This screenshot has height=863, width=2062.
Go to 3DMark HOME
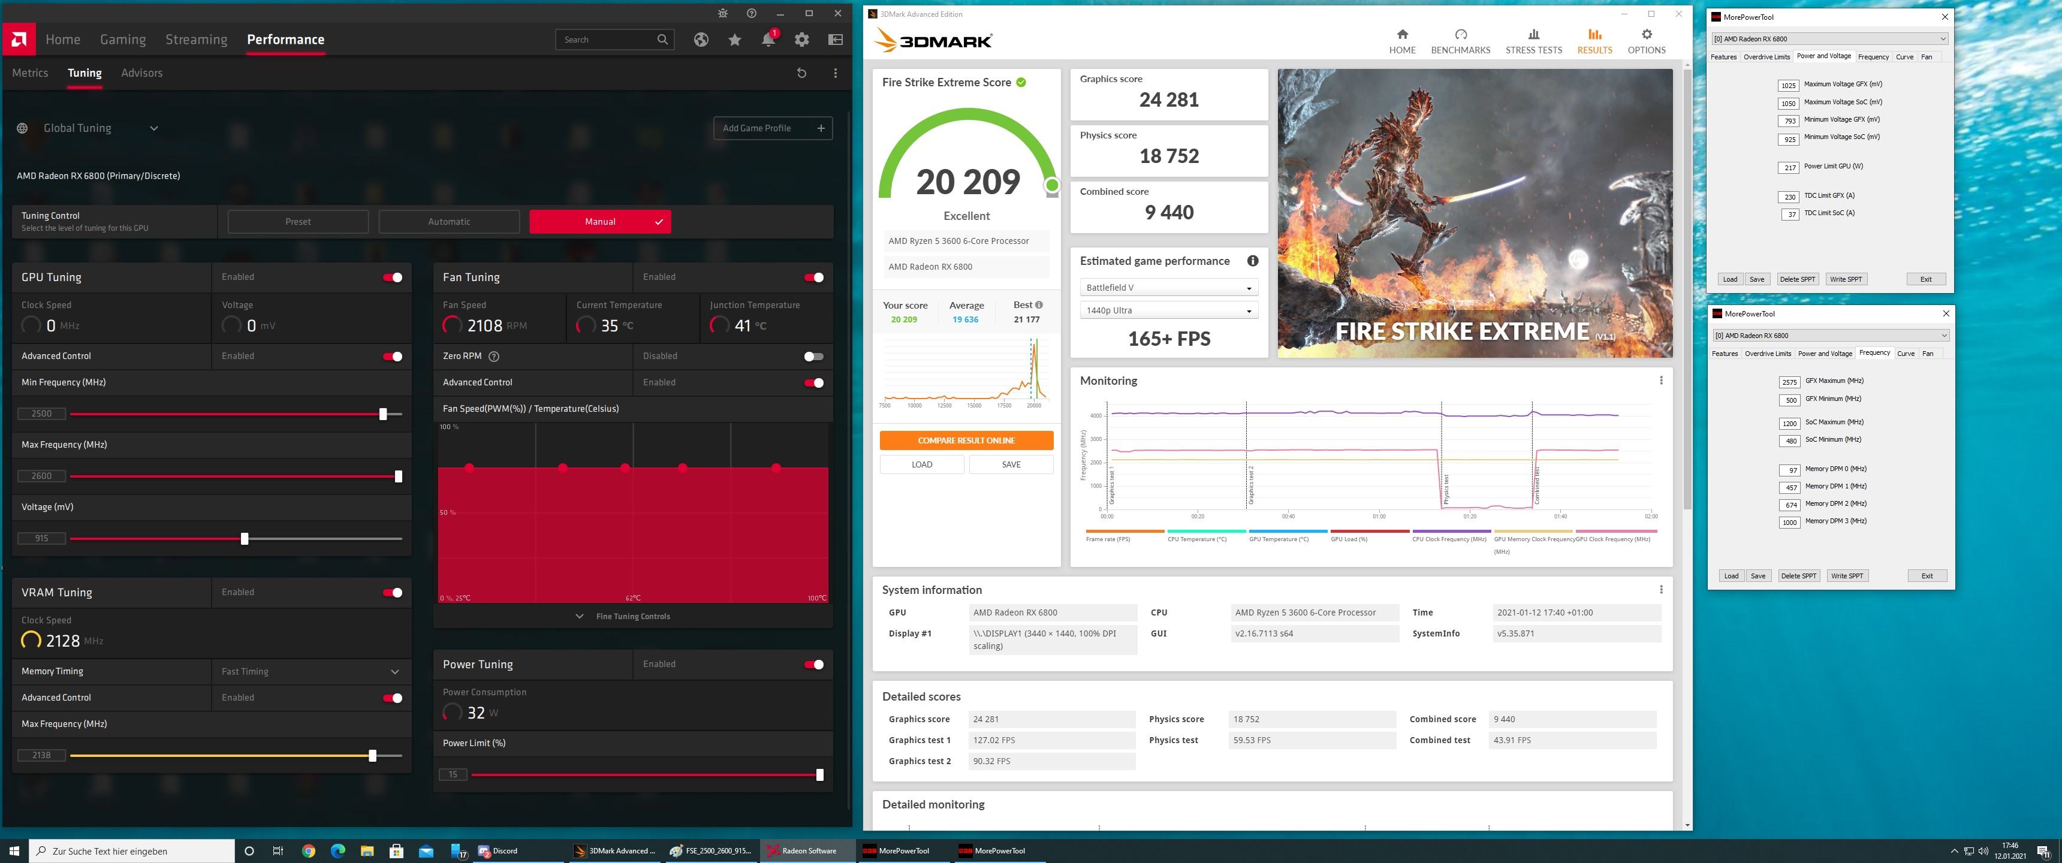[1401, 41]
